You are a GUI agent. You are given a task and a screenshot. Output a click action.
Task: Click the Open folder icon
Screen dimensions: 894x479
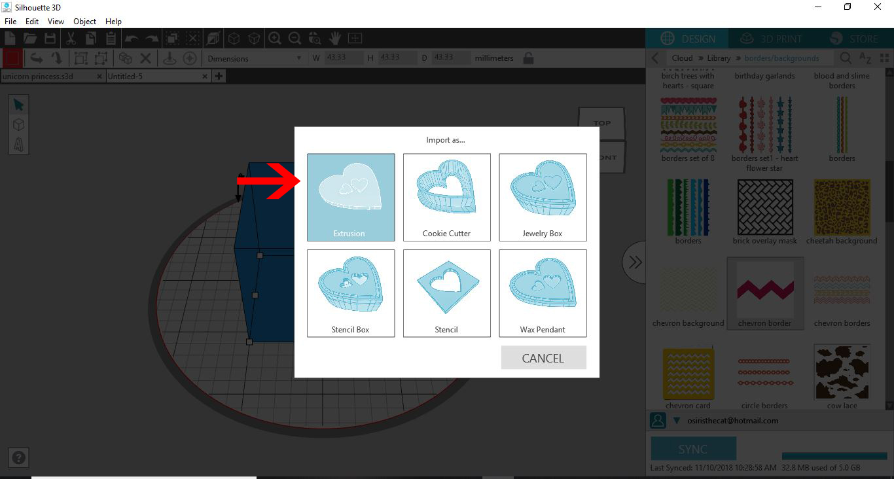point(30,39)
